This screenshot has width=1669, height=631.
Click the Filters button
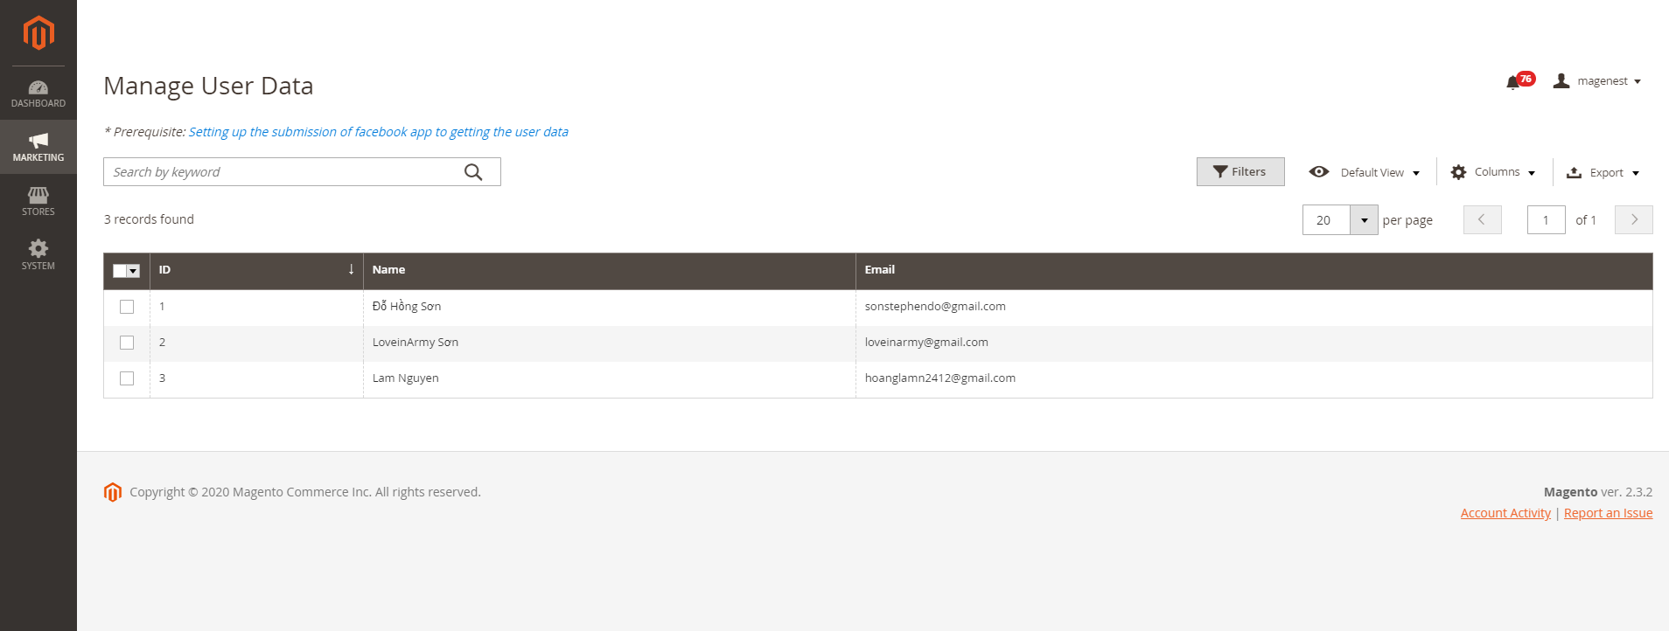click(x=1240, y=172)
